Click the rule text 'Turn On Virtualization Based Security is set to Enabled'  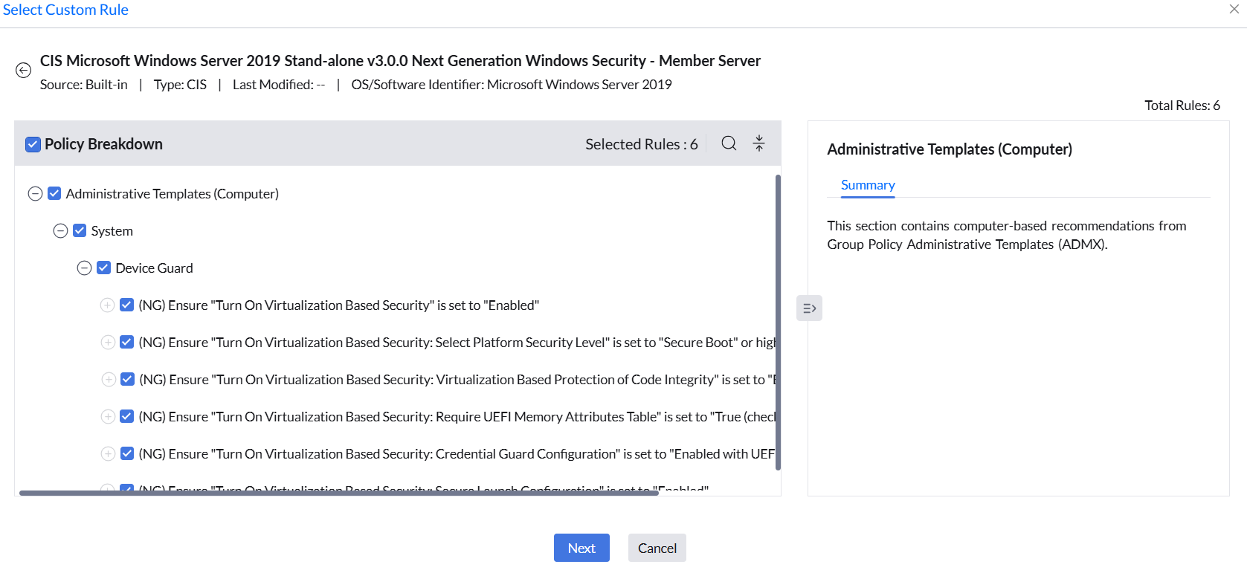pyautogui.click(x=339, y=305)
